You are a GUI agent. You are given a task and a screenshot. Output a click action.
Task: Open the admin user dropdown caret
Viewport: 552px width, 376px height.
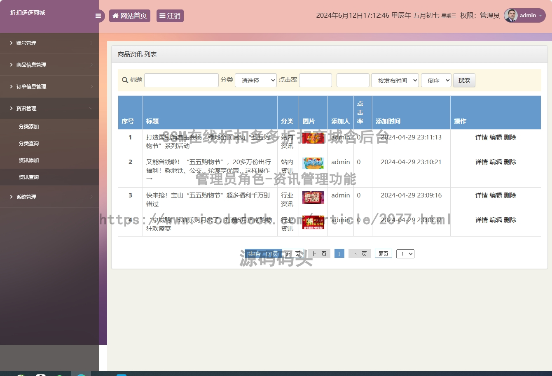click(540, 16)
